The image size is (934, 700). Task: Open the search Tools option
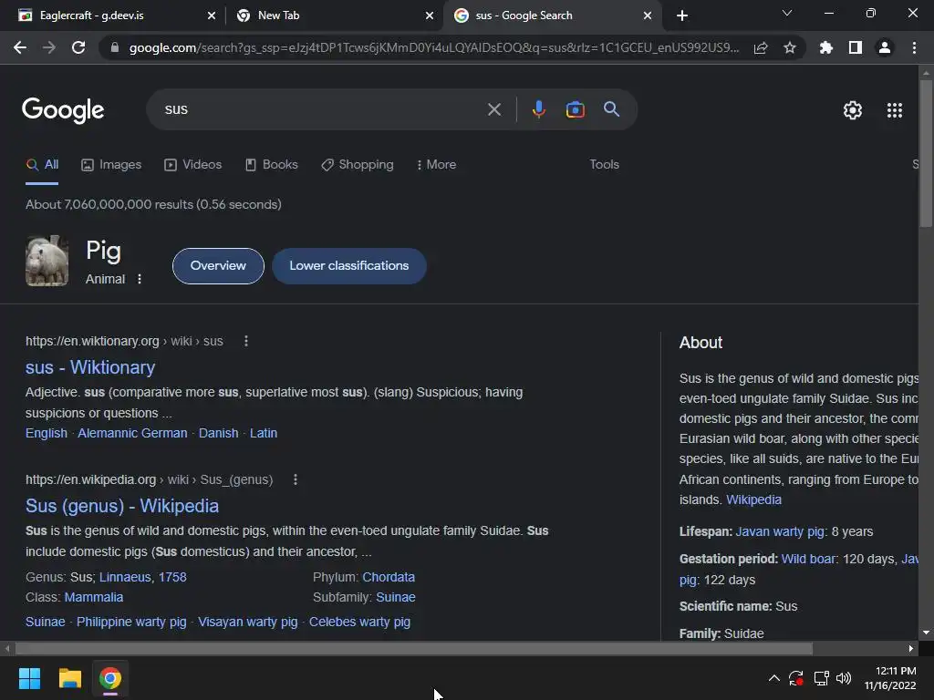604,164
